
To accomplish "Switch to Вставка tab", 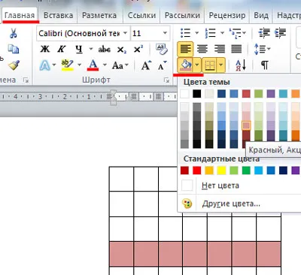I will 58,15.
